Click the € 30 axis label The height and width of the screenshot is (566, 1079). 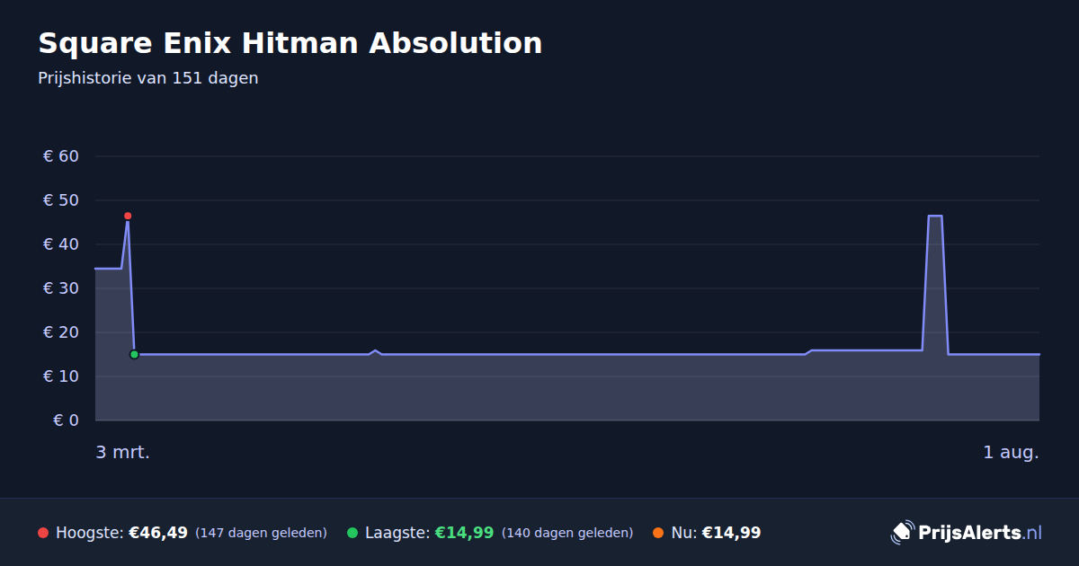coord(61,288)
